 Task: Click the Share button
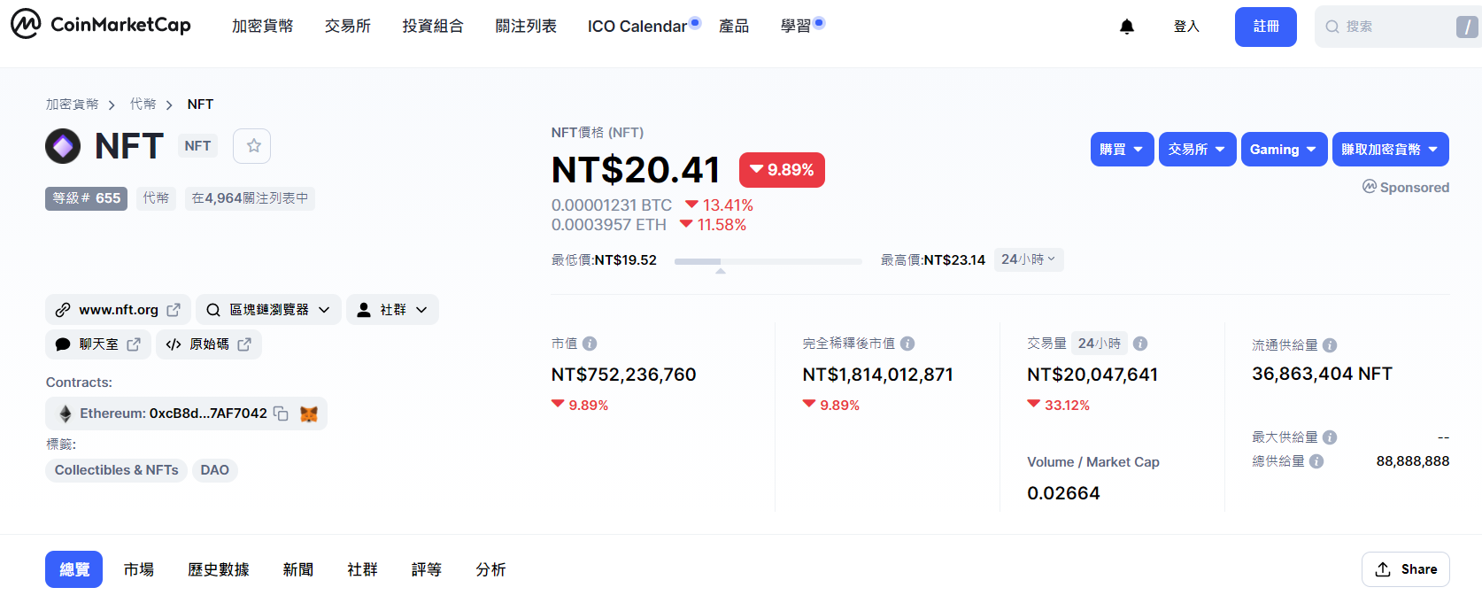(1406, 569)
